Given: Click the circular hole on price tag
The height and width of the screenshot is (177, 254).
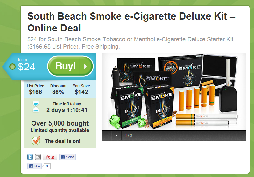Looking at the screenshot, I should 12,67.
